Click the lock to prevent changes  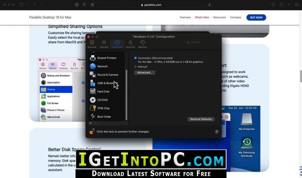pos(92,131)
